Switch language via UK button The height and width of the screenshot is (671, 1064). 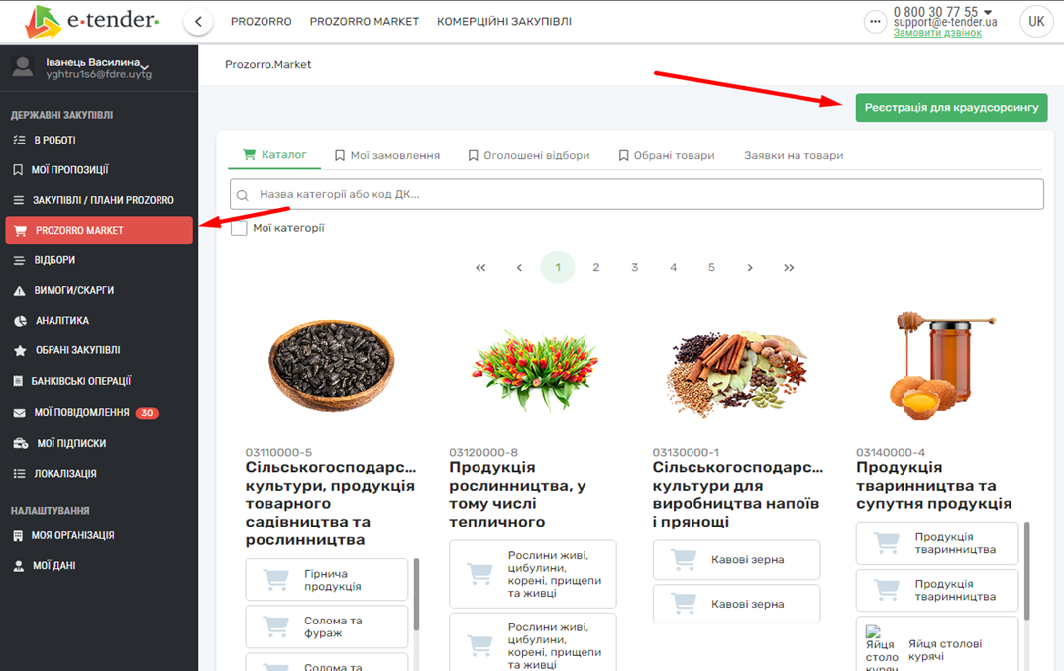(1036, 22)
